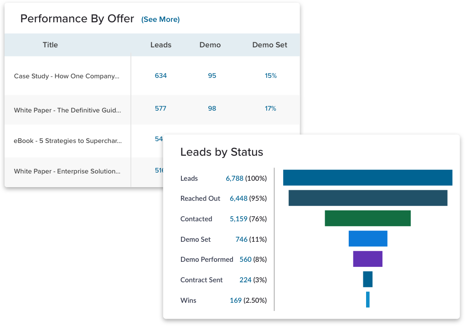Click the 634 leads for Case Study offer
Viewport: 465px width, 326px height.
(160, 76)
